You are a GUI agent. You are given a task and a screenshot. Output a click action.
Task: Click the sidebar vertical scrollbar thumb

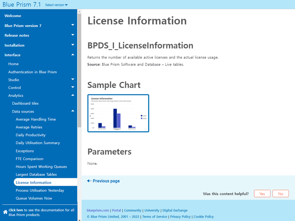click(79, 68)
